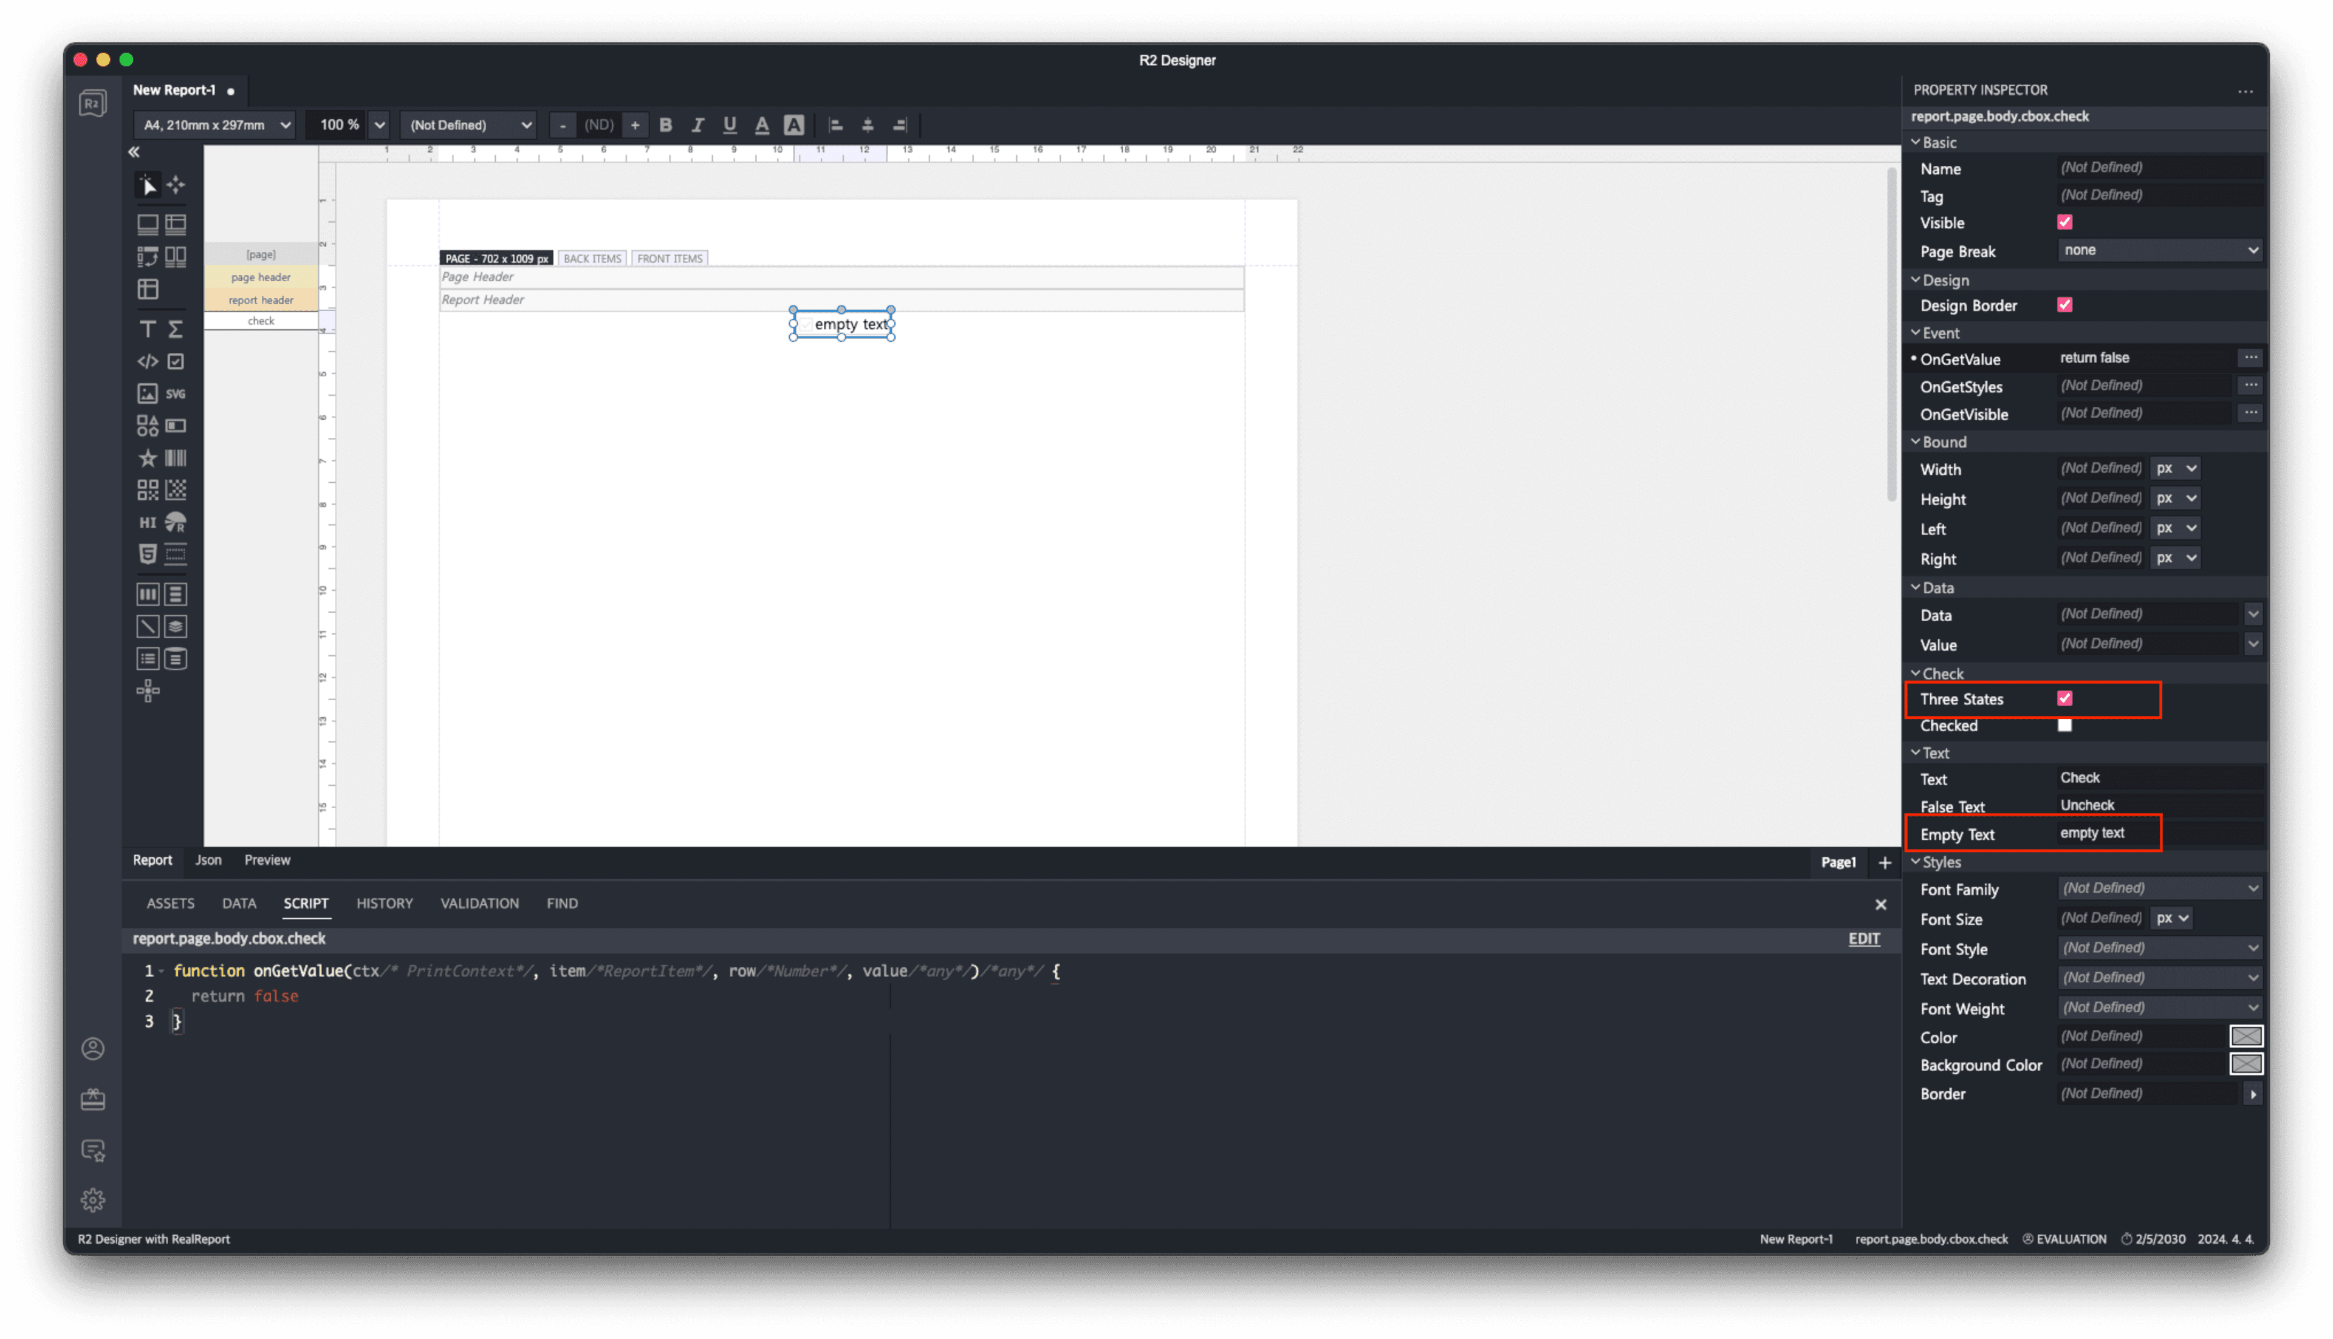Insert an SVG item
Image resolution: width=2333 pixels, height=1339 pixels.
tap(176, 394)
